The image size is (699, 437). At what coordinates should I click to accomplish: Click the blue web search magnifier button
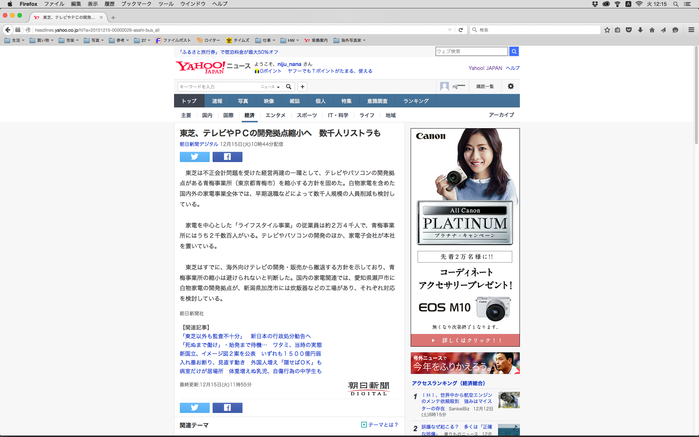pyautogui.click(x=514, y=52)
